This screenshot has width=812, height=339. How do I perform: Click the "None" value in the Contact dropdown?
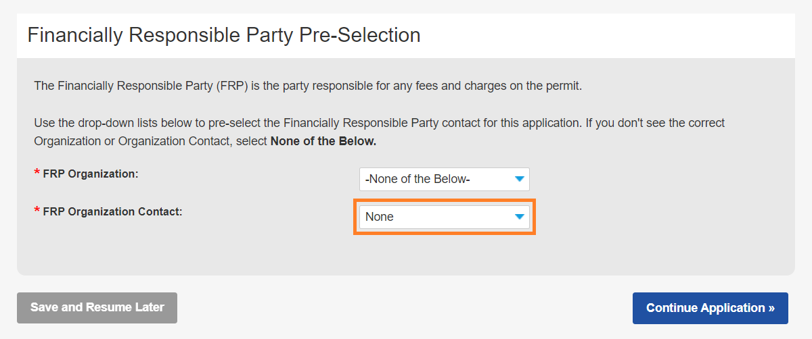click(x=380, y=217)
